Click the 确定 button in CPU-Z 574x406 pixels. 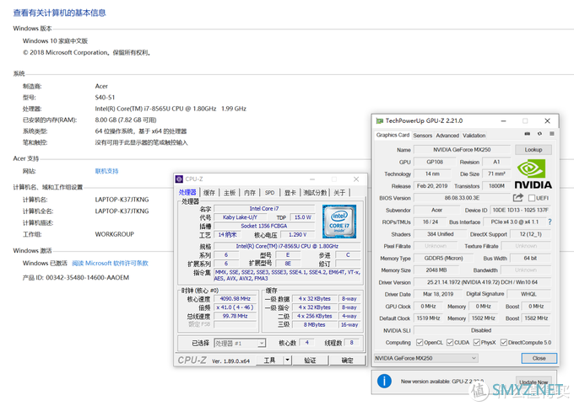tap(348, 361)
